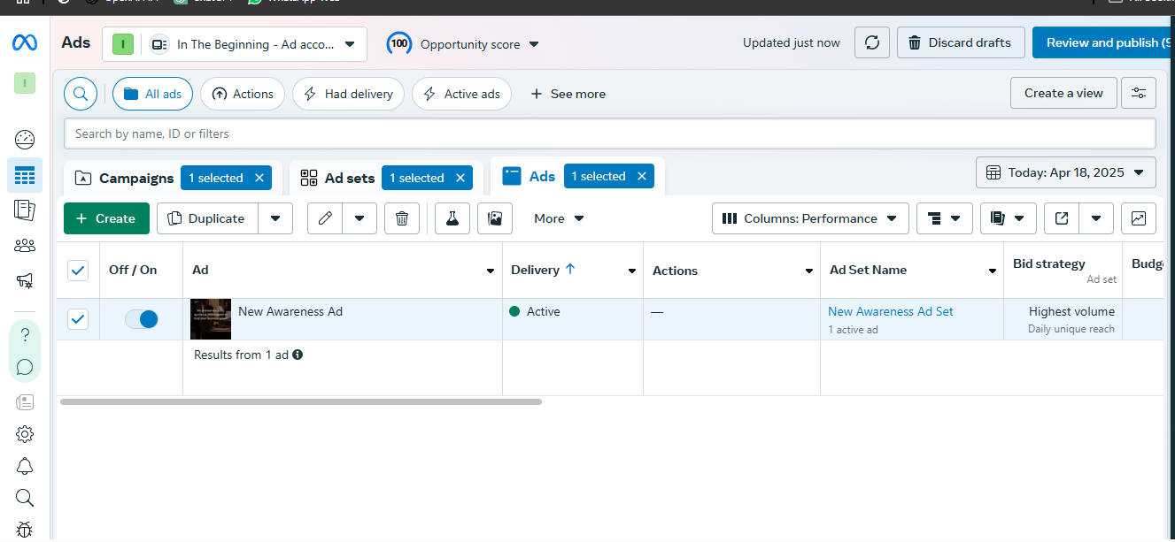Image resolution: width=1175 pixels, height=542 pixels.
Task: Click the refresh data icon
Action: (x=871, y=42)
